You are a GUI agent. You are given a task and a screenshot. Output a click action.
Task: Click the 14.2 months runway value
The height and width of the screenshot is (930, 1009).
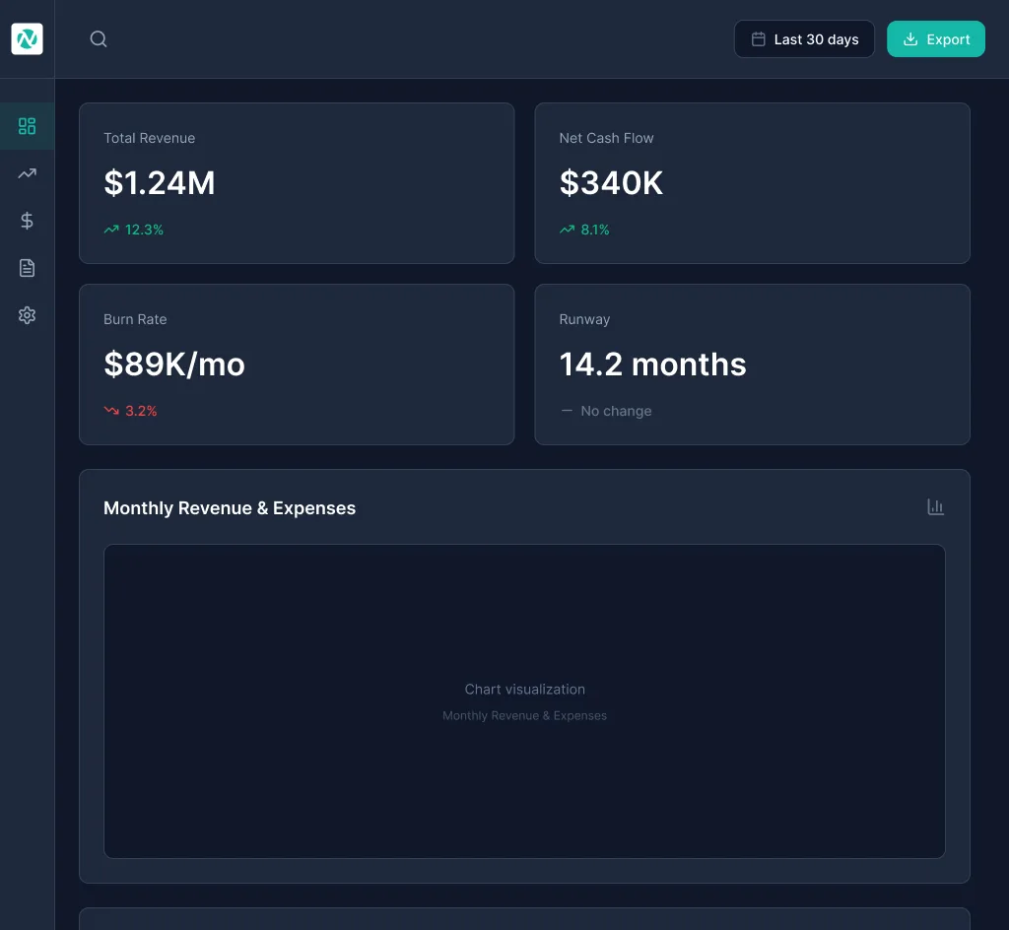click(x=652, y=365)
